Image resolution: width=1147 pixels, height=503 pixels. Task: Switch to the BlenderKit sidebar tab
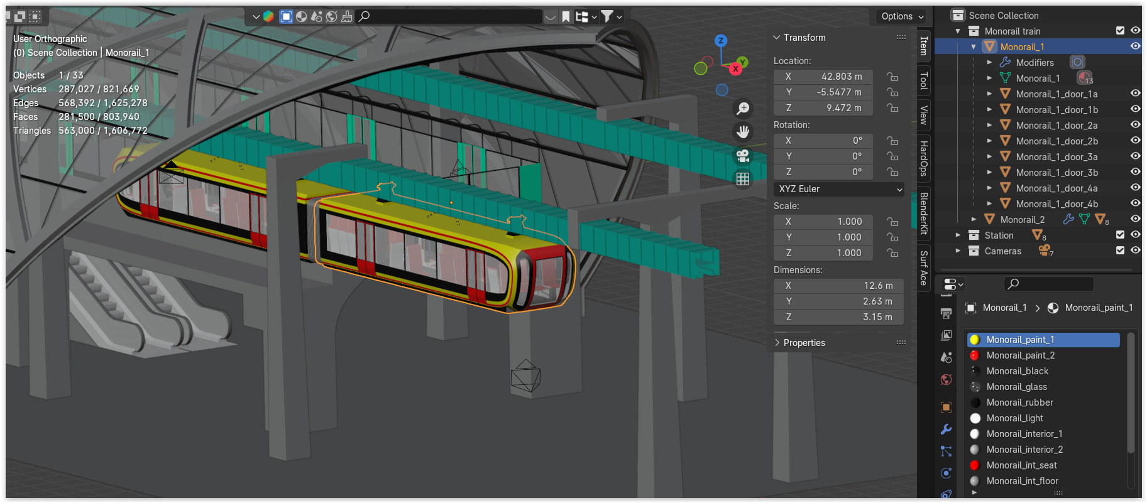924,214
